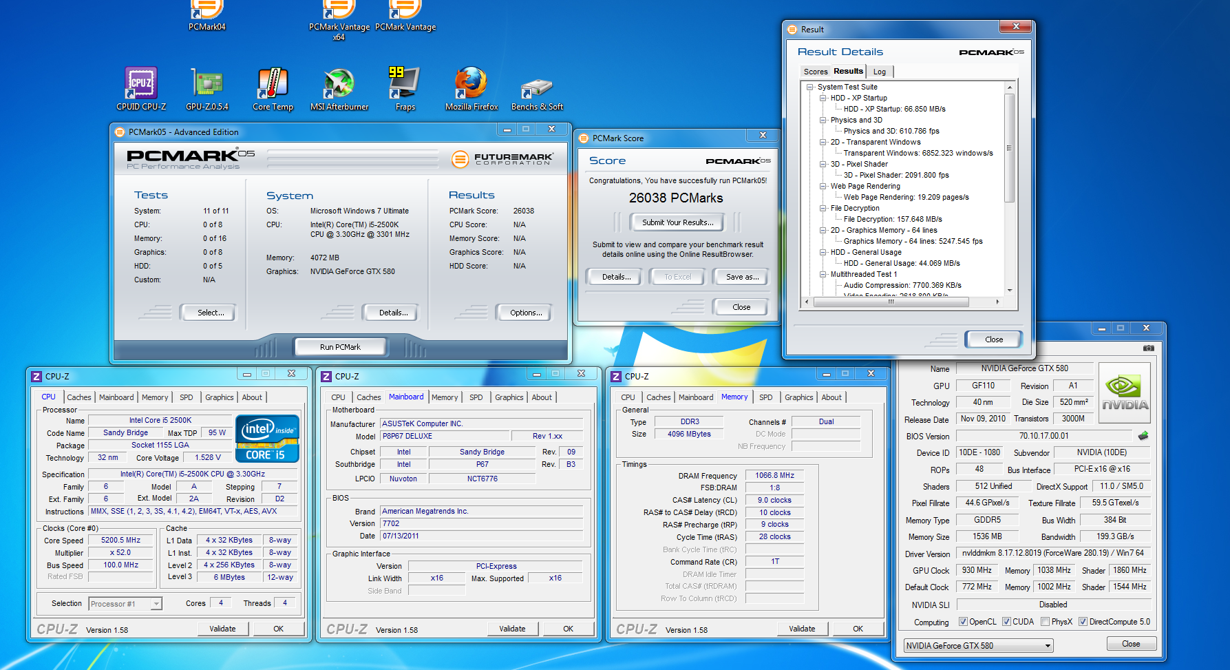This screenshot has width=1230, height=670.
Task: Click the NVIDIA logo in GPU-Z
Action: pos(1125,393)
